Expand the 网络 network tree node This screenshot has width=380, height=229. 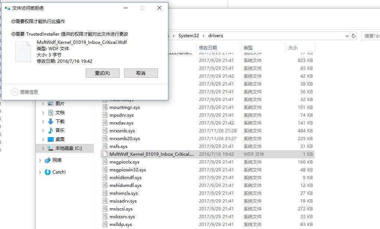[40, 160]
